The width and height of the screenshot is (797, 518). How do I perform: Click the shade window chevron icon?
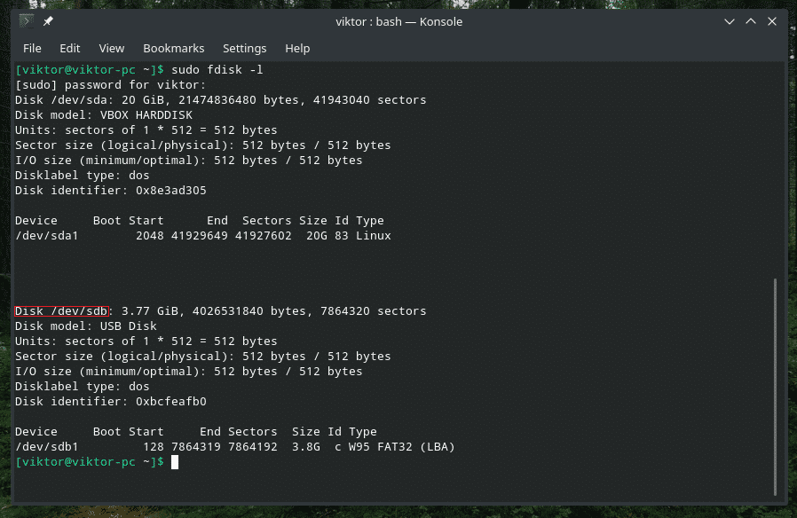730,21
